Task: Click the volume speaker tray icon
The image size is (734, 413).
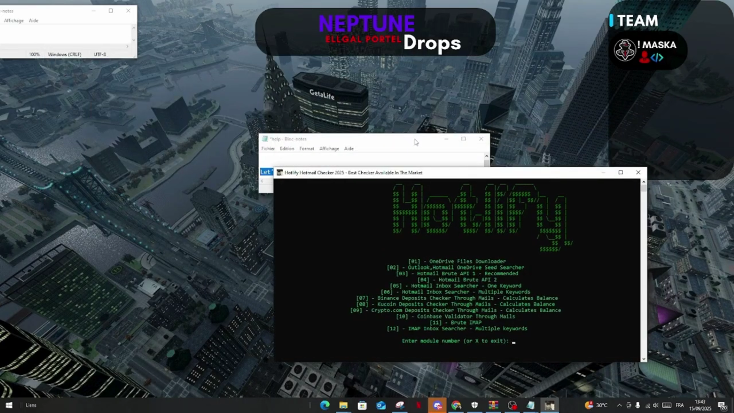Action: 656,405
